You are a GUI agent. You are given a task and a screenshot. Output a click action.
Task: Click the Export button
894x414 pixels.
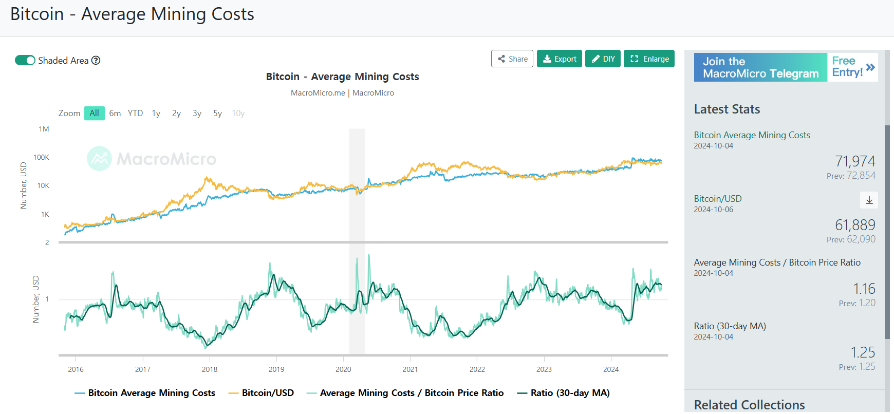pyautogui.click(x=560, y=59)
